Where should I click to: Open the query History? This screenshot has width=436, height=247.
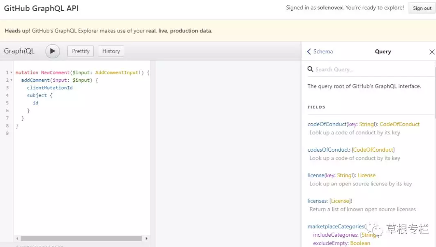point(111,51)
